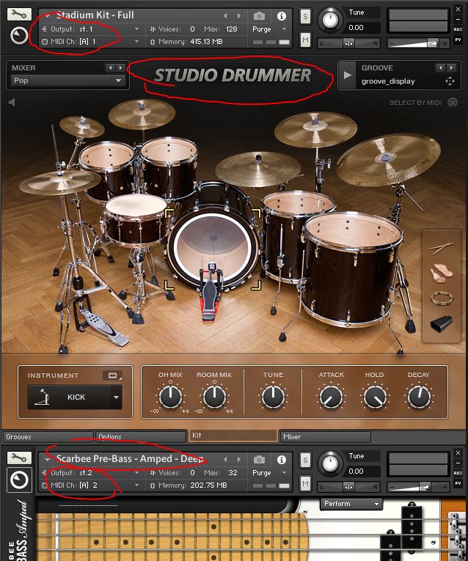
Task: Click the DECAY knob
Action: point(419,397)
